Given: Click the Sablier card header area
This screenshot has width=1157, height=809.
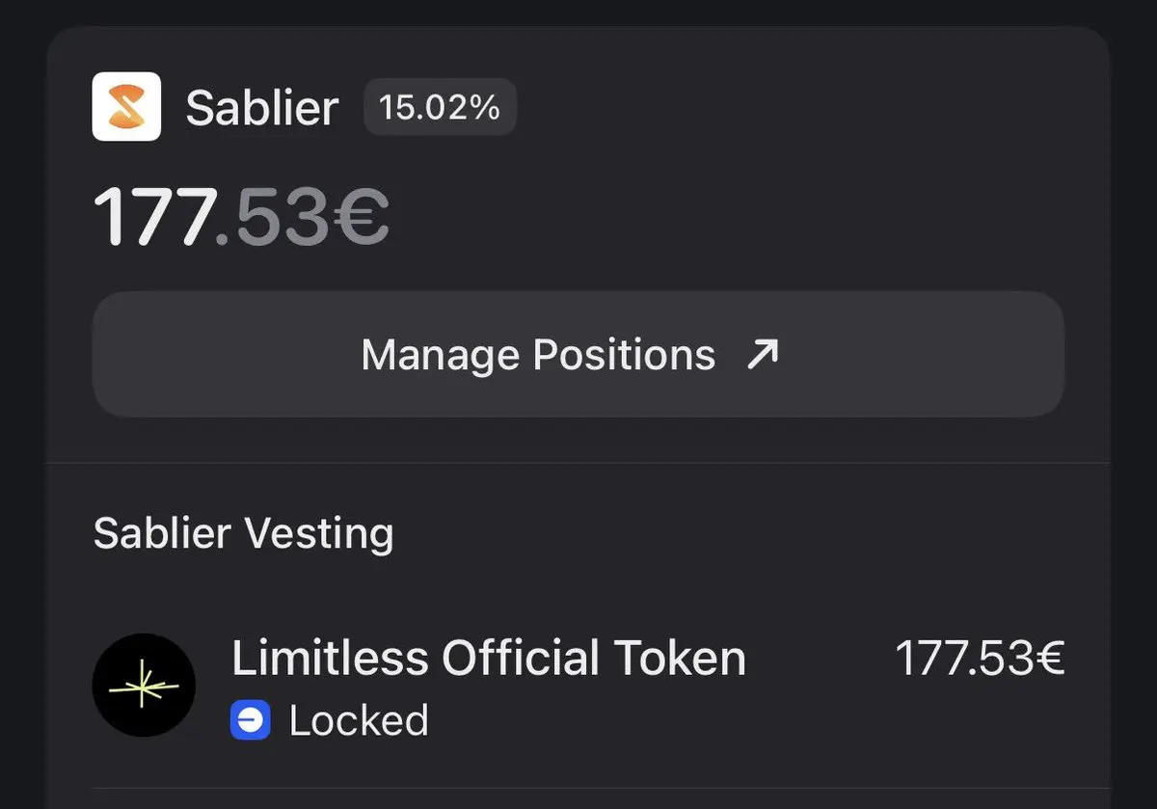Looking at the screenshot, I should click(x=675, y=107).
